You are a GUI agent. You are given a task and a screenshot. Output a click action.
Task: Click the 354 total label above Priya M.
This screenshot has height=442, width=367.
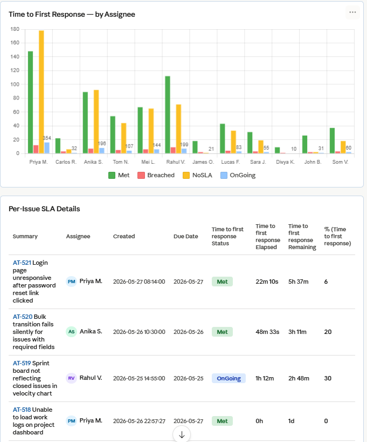(47, 138)
